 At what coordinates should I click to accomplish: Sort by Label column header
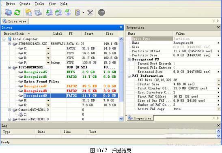click(58, 34)
